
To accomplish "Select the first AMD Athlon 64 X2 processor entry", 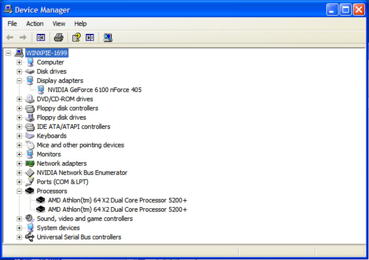I will [117, 200].
